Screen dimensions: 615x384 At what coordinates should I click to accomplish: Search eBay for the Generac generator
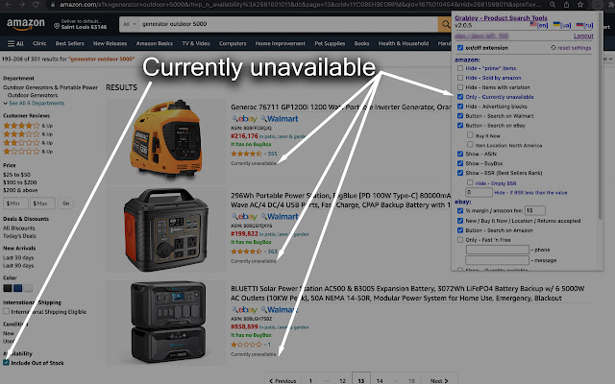pyautogui.click(x=244, y=119)
